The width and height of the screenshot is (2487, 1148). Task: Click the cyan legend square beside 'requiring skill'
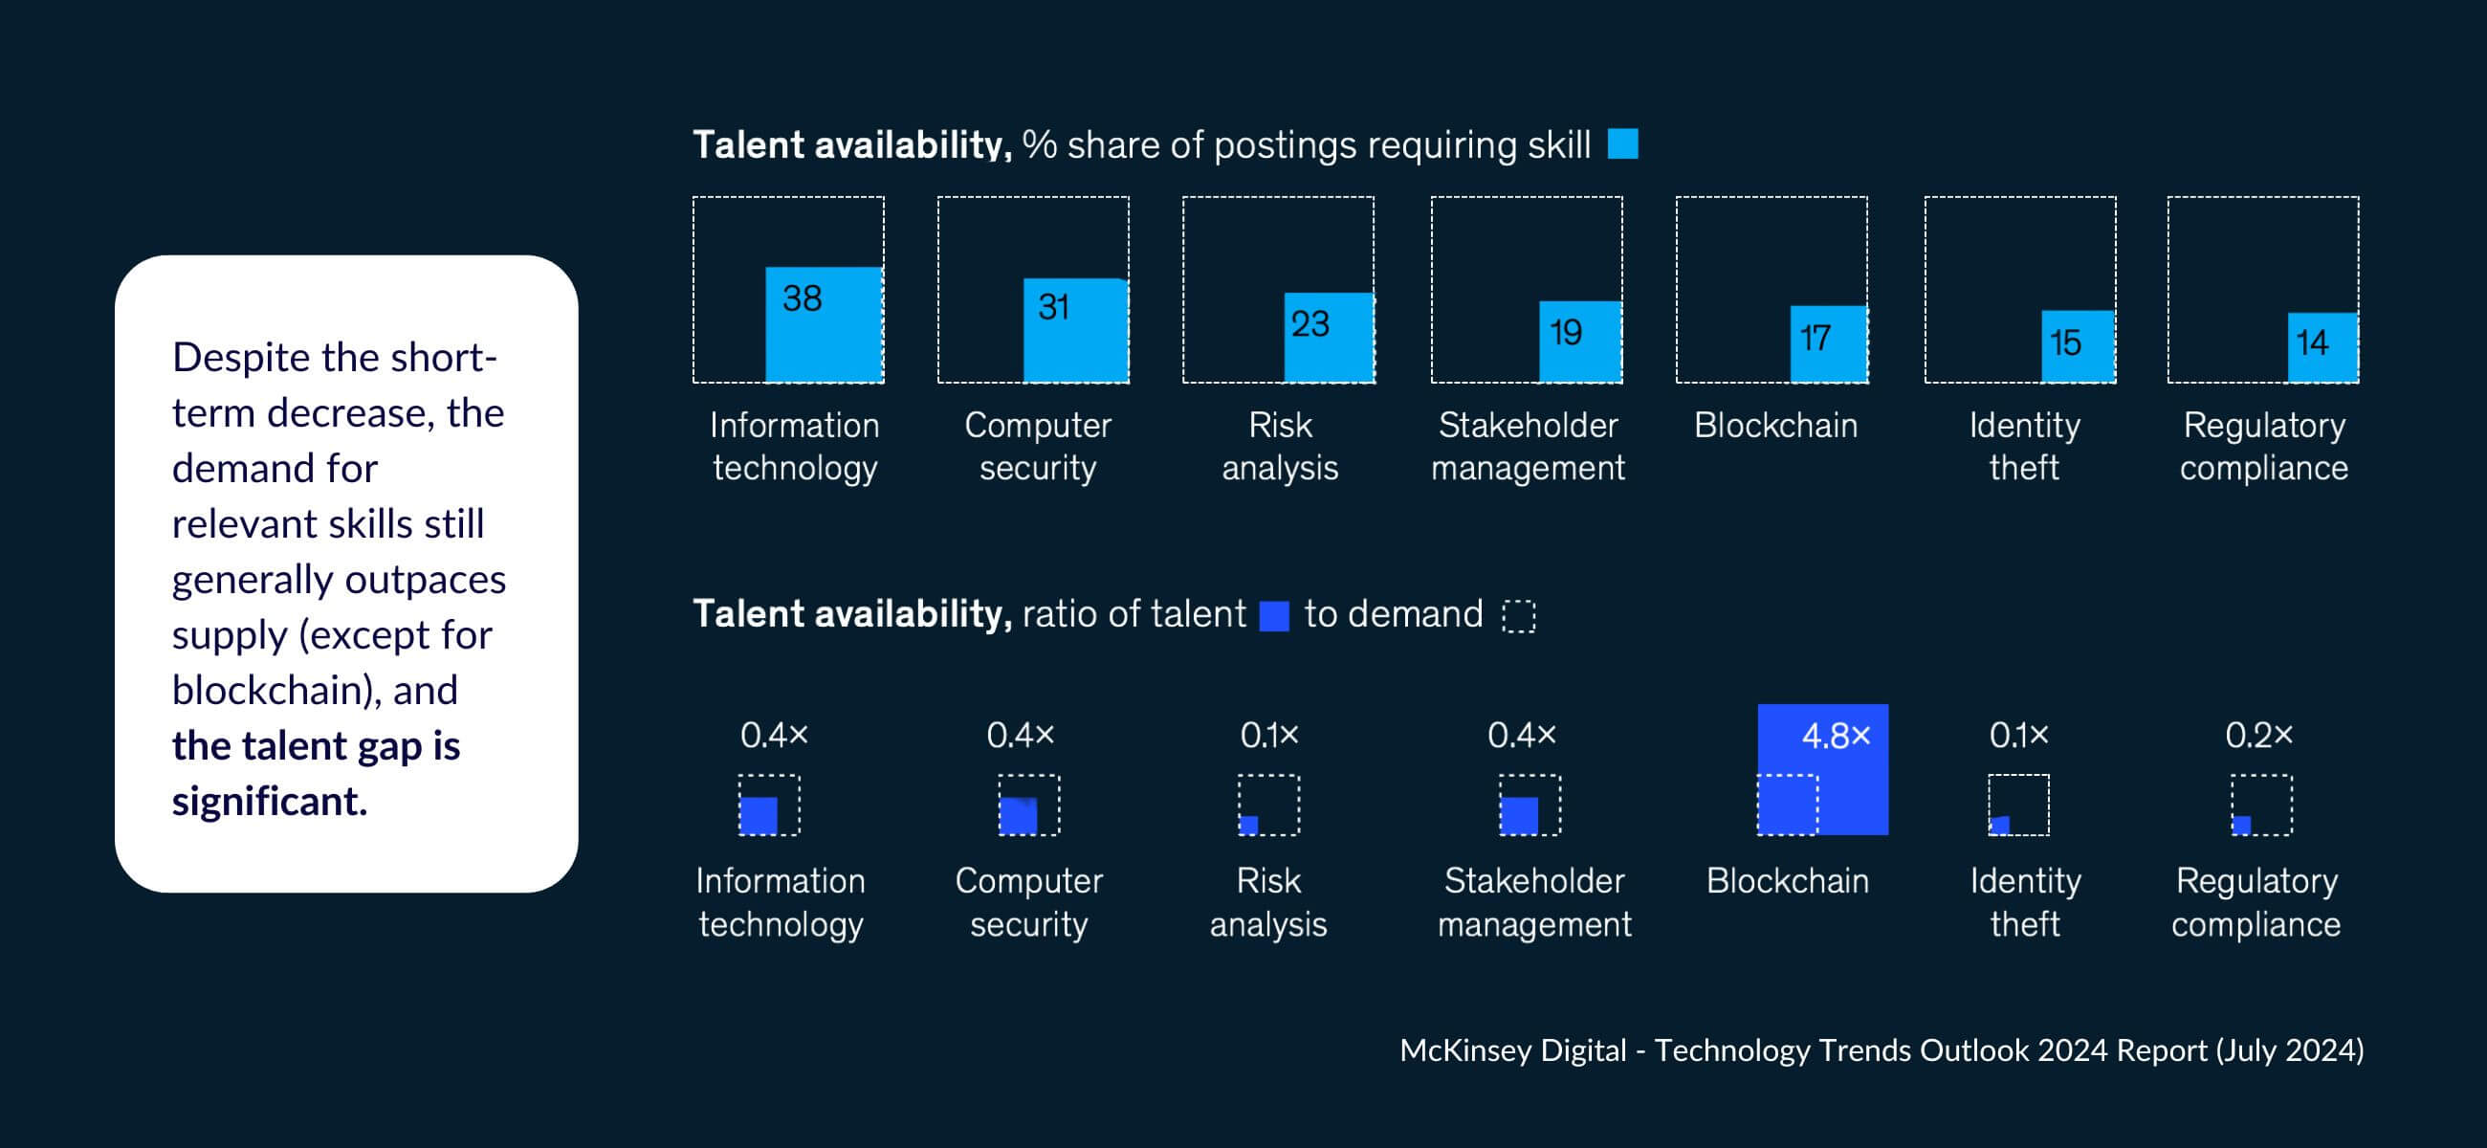click(1622, 144)
